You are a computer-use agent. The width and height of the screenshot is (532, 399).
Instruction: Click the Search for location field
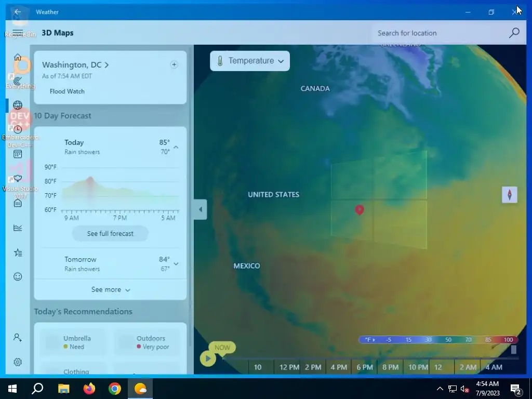(441, 33)
